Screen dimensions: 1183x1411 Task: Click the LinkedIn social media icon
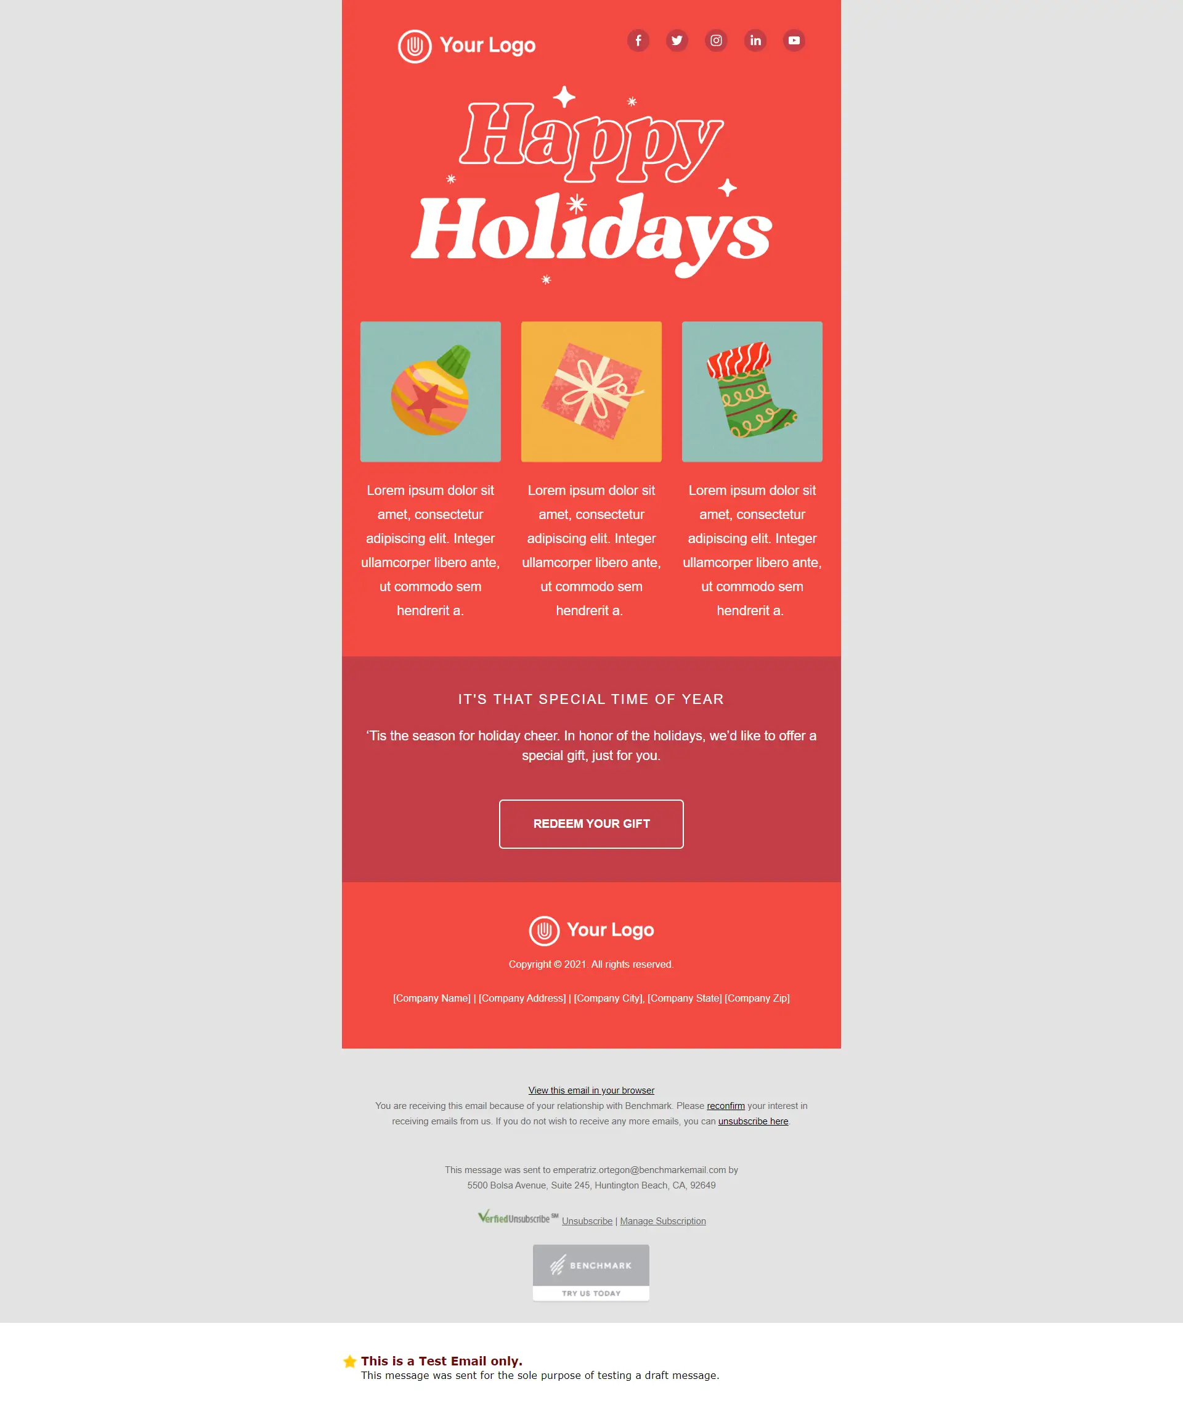pos(756,40)
